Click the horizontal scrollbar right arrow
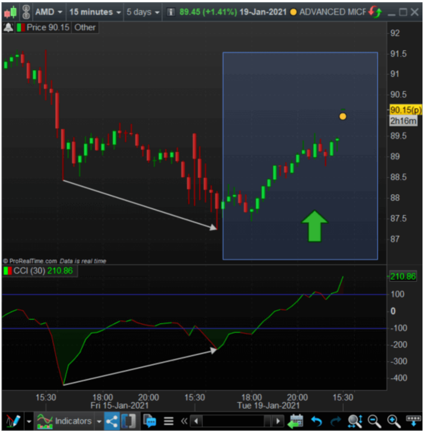 coord(278,421)
